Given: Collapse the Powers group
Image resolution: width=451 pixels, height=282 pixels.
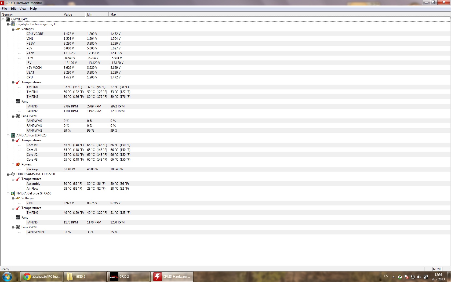Looking at the screenshot, I should (x=13, y=165).
